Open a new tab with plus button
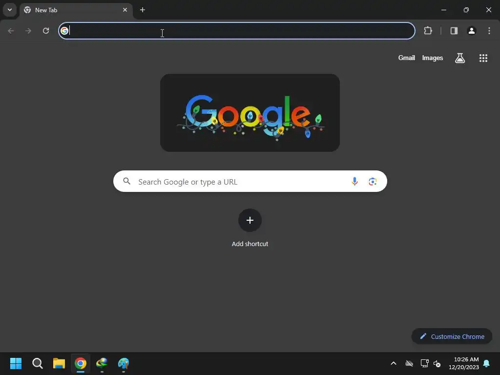Viewport: 500px width, 375px height. point(143,10)
